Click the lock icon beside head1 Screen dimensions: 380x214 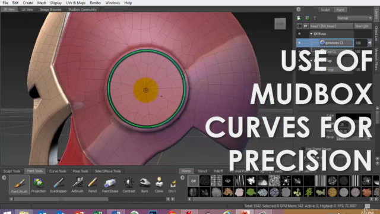tap(306, 26)
